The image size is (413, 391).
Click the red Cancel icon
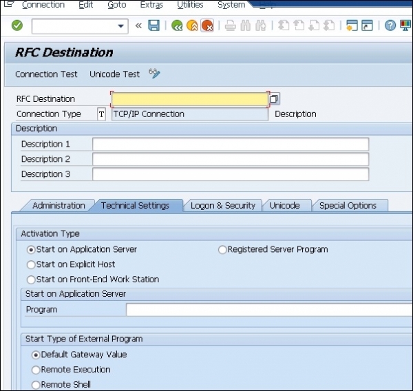(x=207, y=26)
